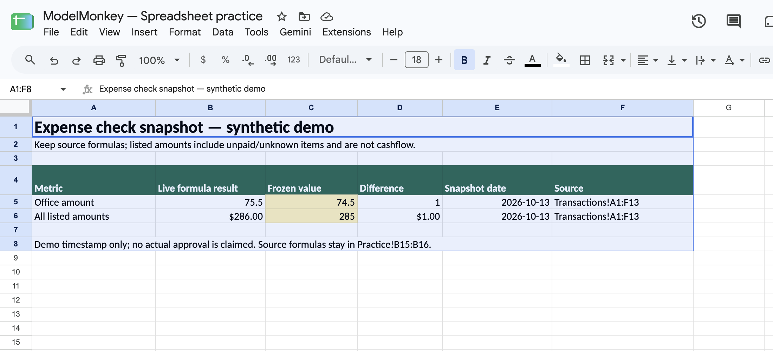773x351 pixels.
Task: Open the Data menu
Action: [x=223, y=32]
